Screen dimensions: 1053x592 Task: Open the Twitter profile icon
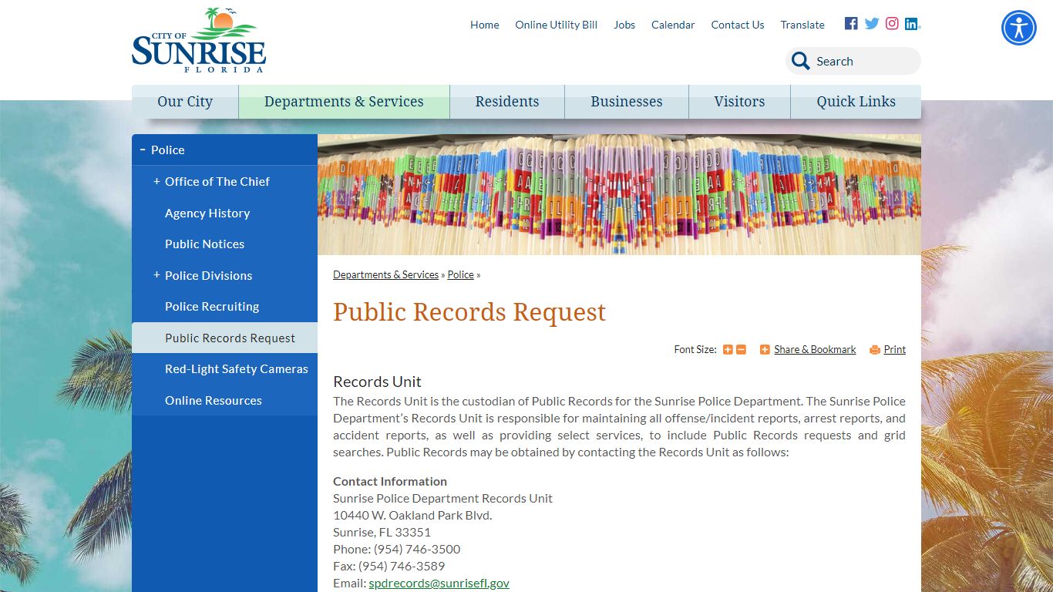(x=872, y=23)
